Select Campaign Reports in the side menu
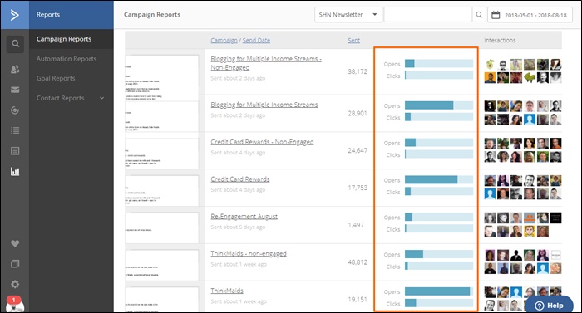This screenshot has width=582, height=313. click(64, 39)
